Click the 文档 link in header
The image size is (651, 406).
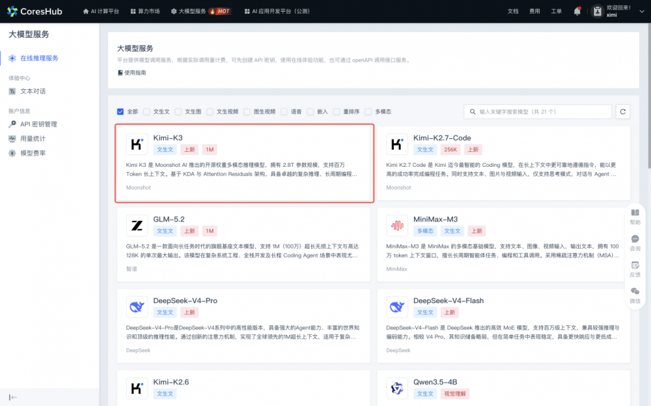pyautogui.click(x=513, y=11)
